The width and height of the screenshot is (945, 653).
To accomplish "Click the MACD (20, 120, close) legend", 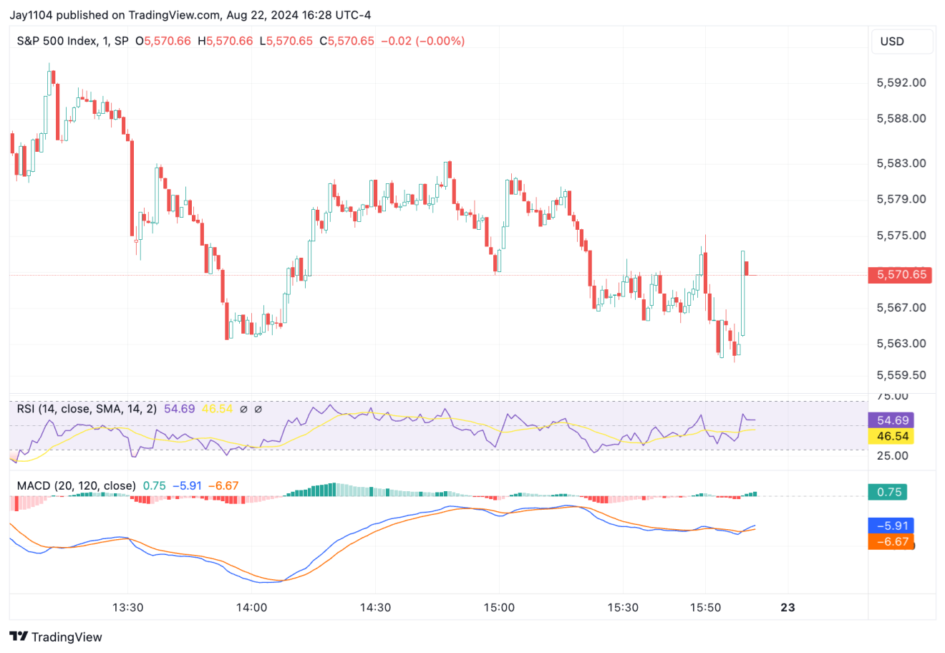I will [76, 485].
